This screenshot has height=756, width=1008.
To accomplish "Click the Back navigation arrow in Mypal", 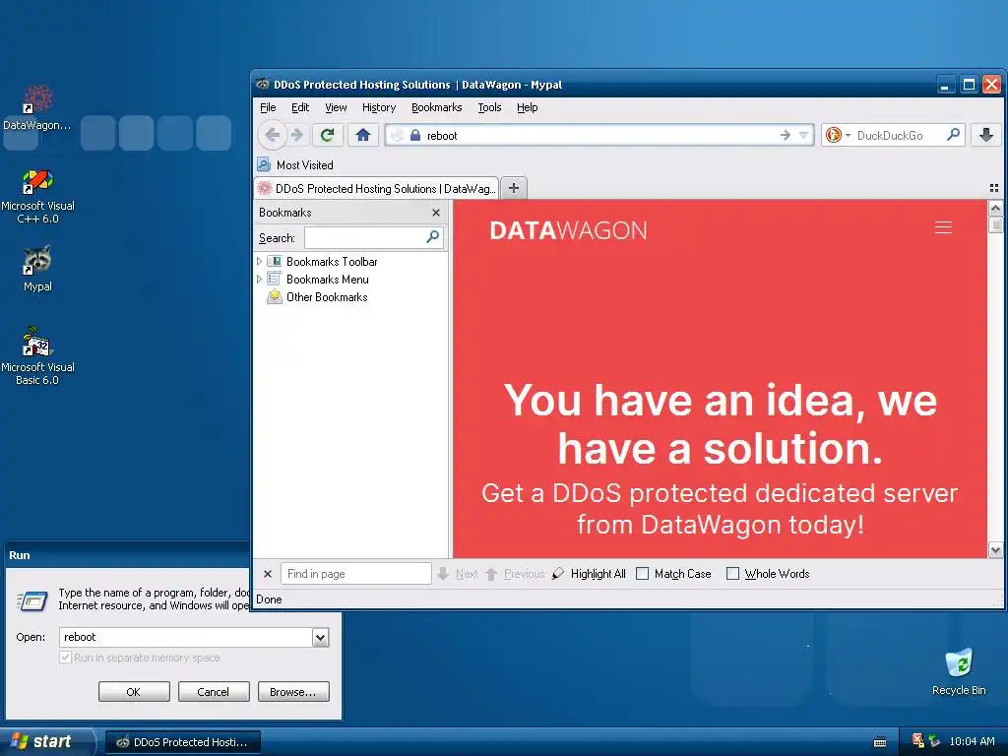I will tap(272, 135).
